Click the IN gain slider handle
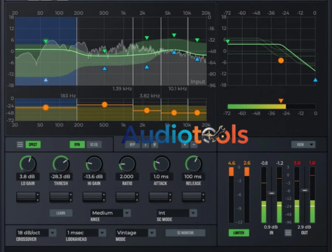Viewport: 332px width, 252px height. pos(271,194)
